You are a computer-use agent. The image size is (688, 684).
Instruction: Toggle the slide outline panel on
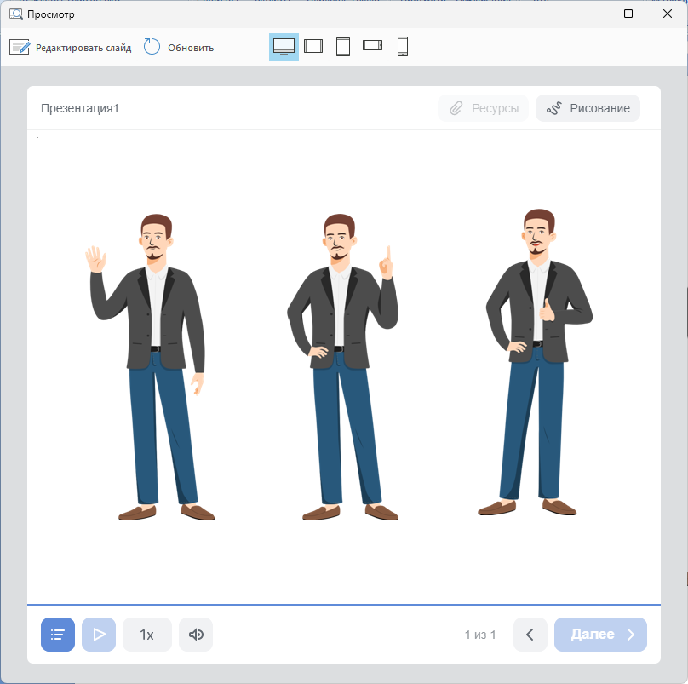coord(58,634)
